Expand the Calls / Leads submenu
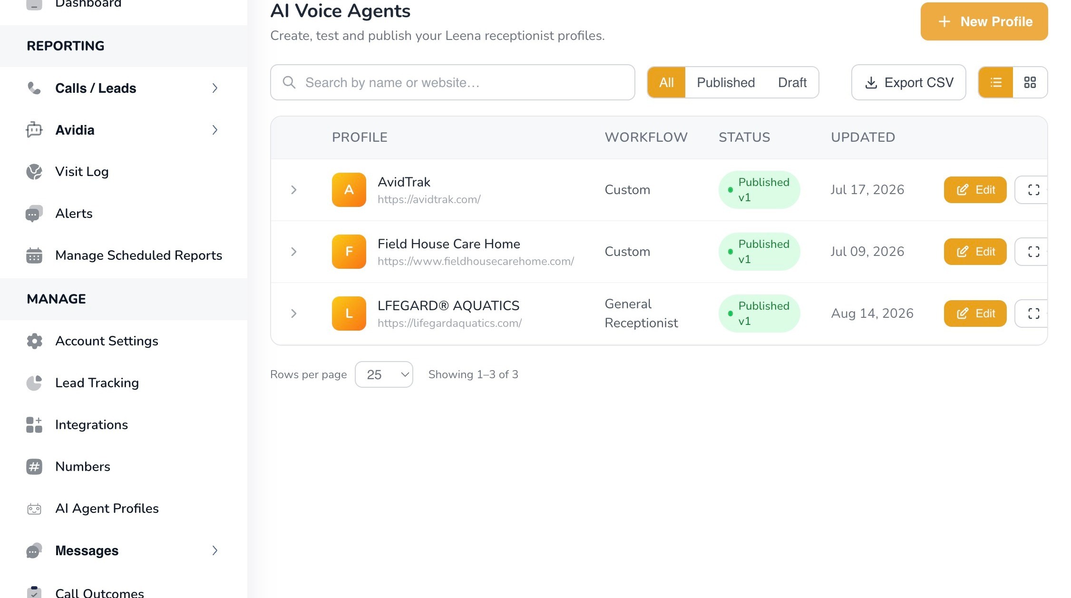 coord(215,88)
